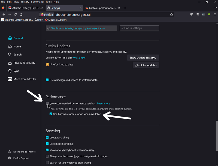Open Firefox Support link in sidebar
This screenshot has height=166, width=218.
pyautogui.click(x=19, y=158)
